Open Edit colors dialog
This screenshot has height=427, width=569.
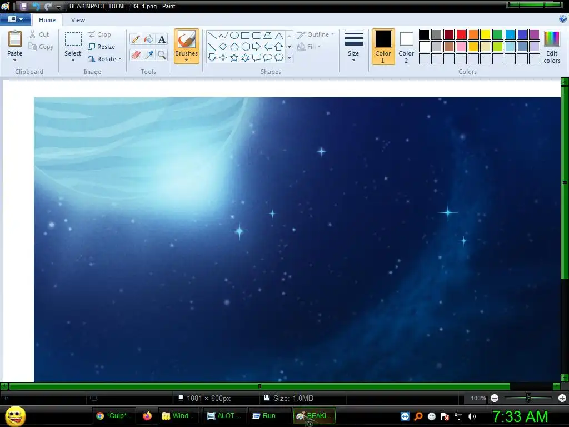[552, 47]
